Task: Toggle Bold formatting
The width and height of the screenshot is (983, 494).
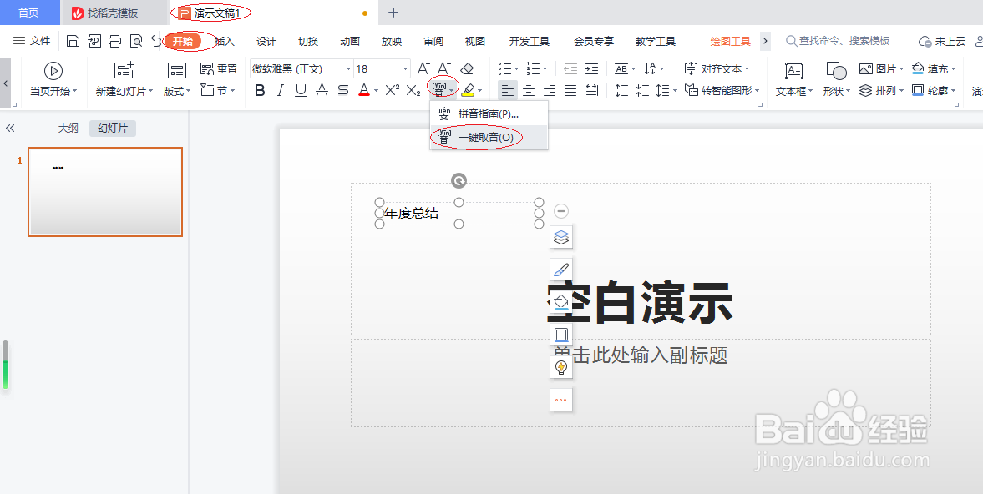Action: pyautogui.click(x=261, y=91)
